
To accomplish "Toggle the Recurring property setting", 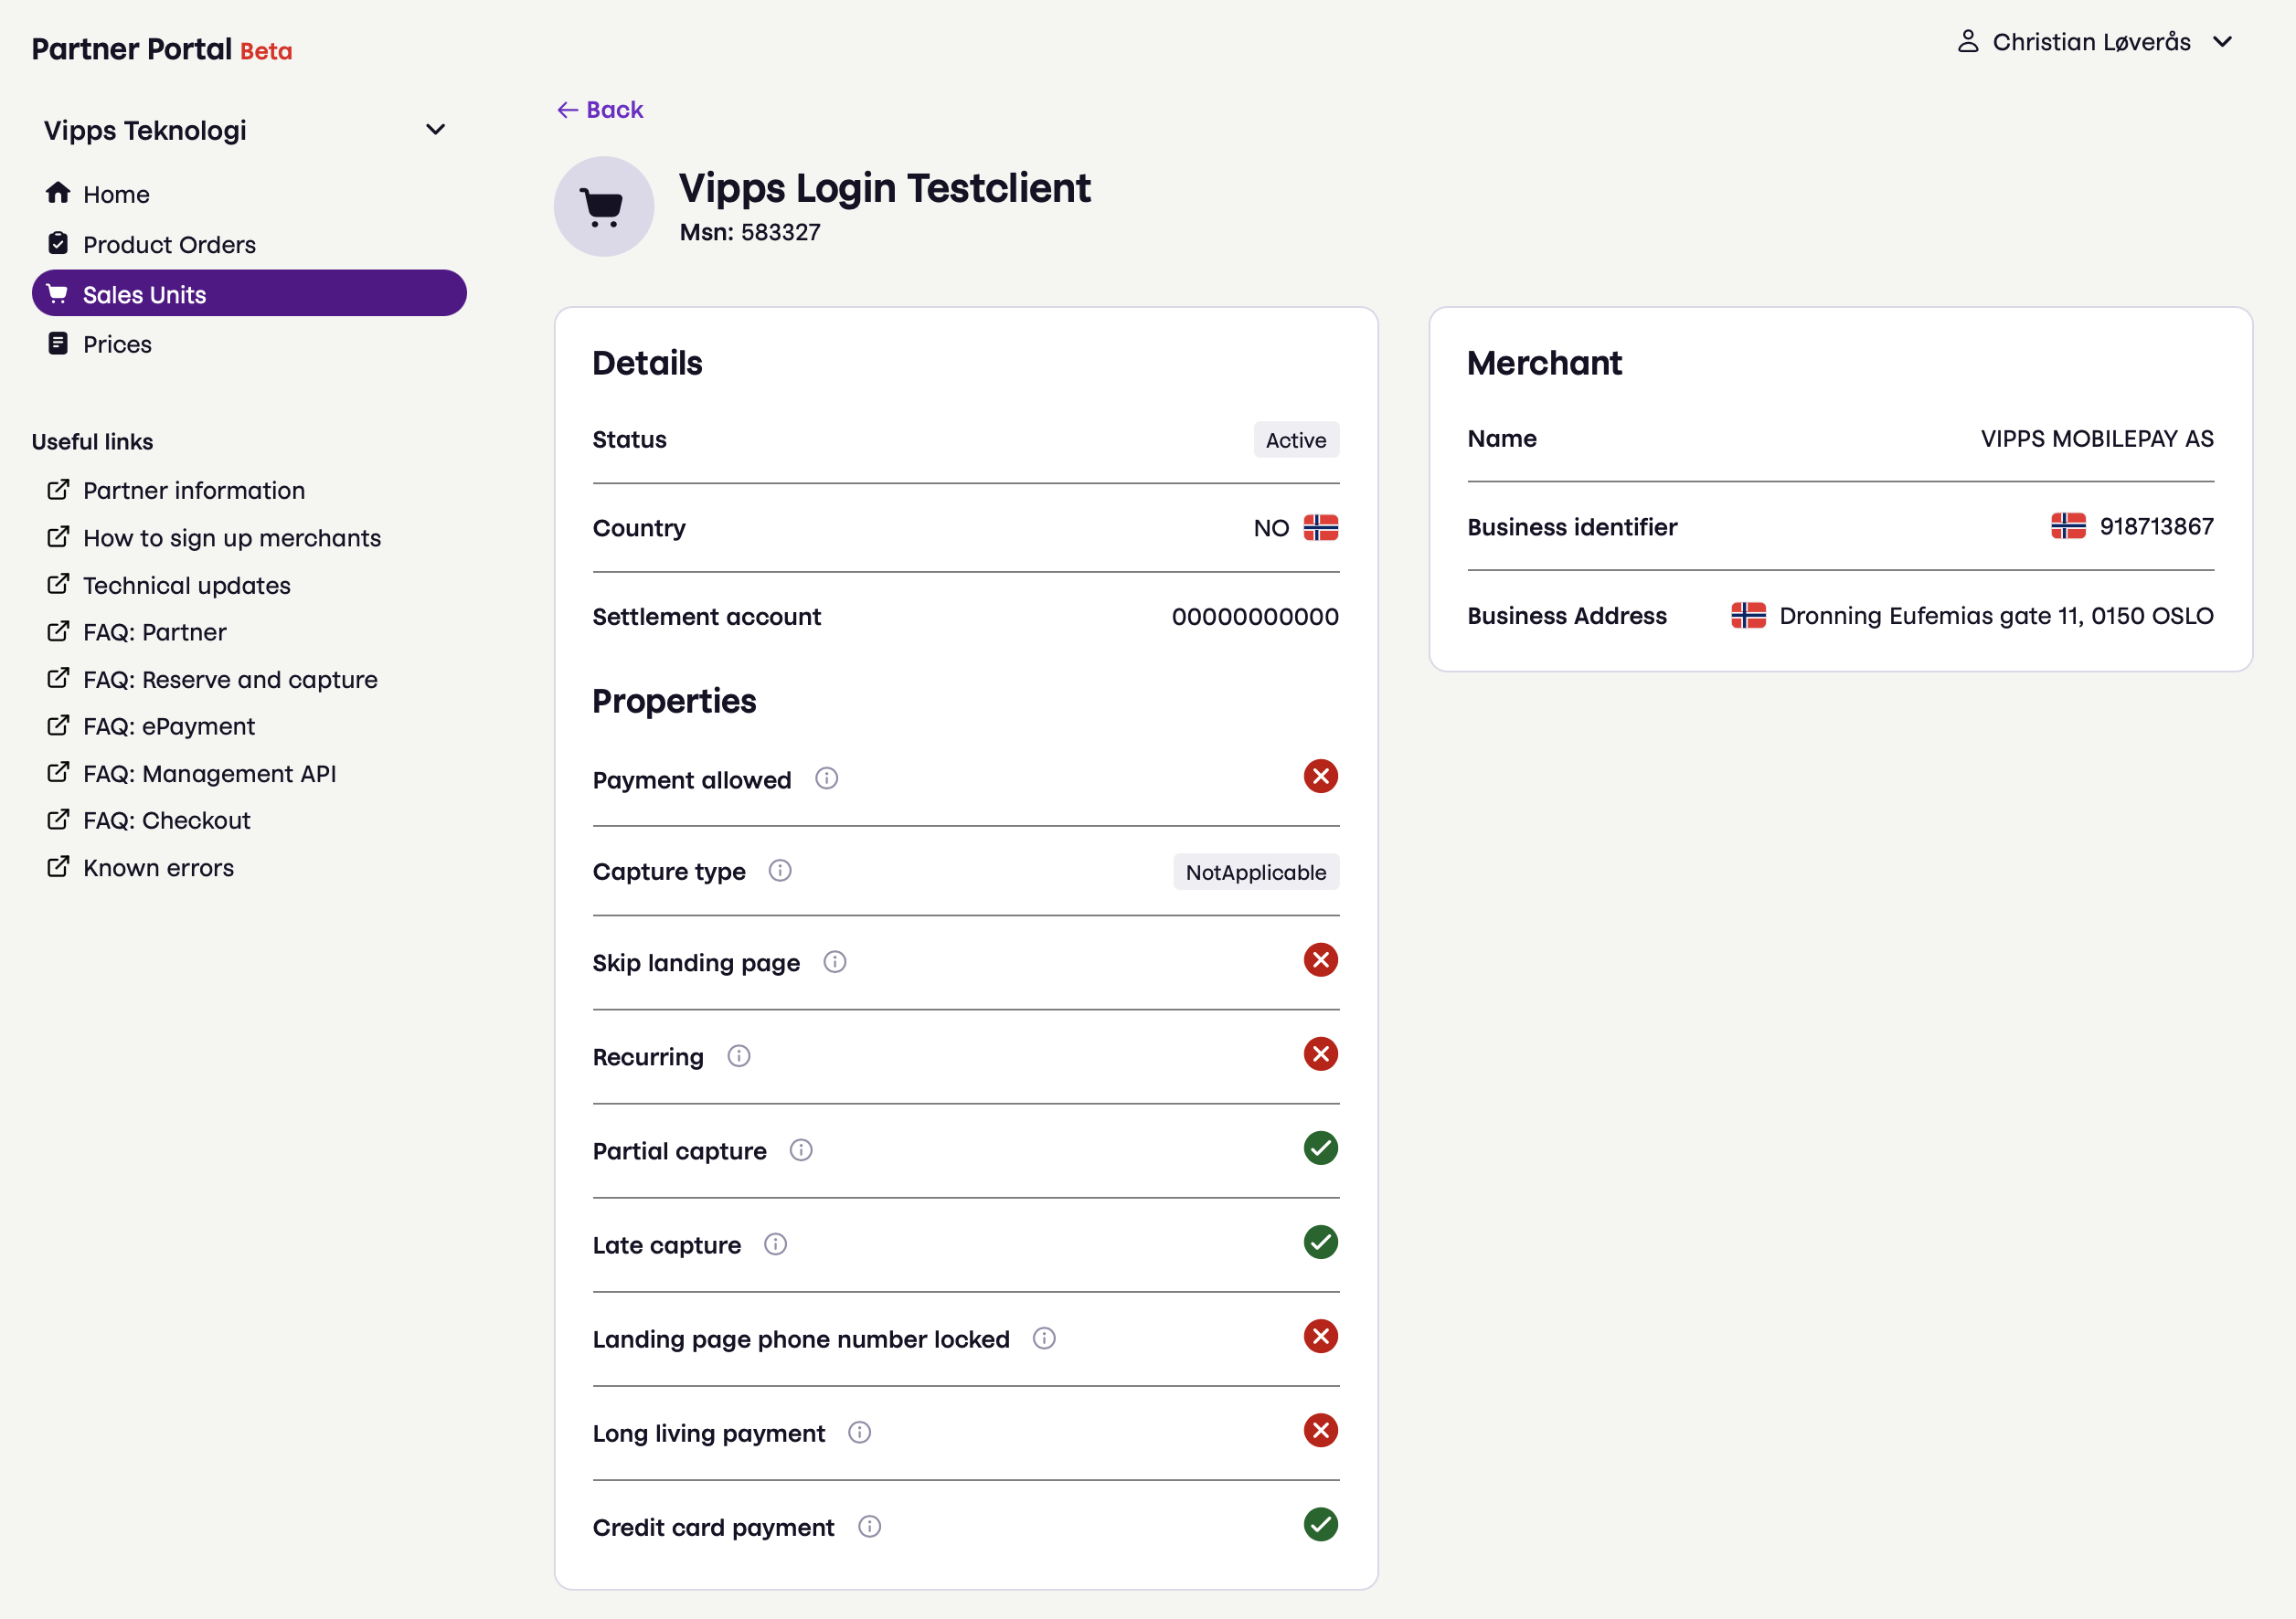I will 1322,1053.
